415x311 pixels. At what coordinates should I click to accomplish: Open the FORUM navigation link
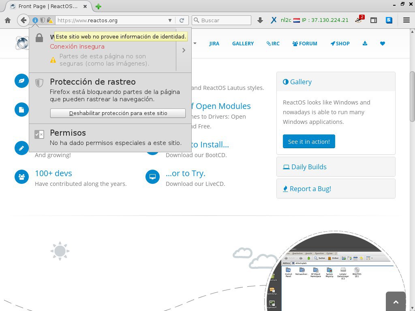(x=305, y=44)
